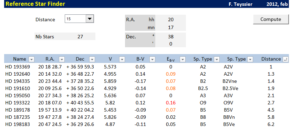
Task: Open the Distance column sort filter
Action: [285, 59]
